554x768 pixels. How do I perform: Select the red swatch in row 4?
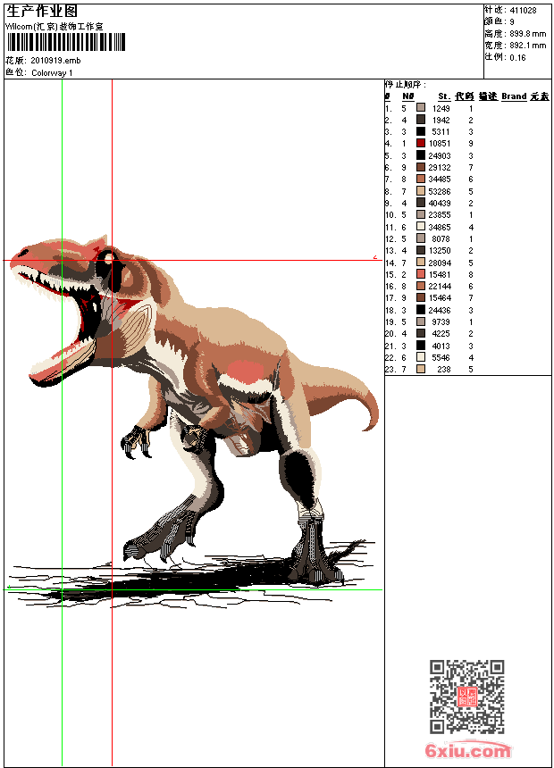421,143
